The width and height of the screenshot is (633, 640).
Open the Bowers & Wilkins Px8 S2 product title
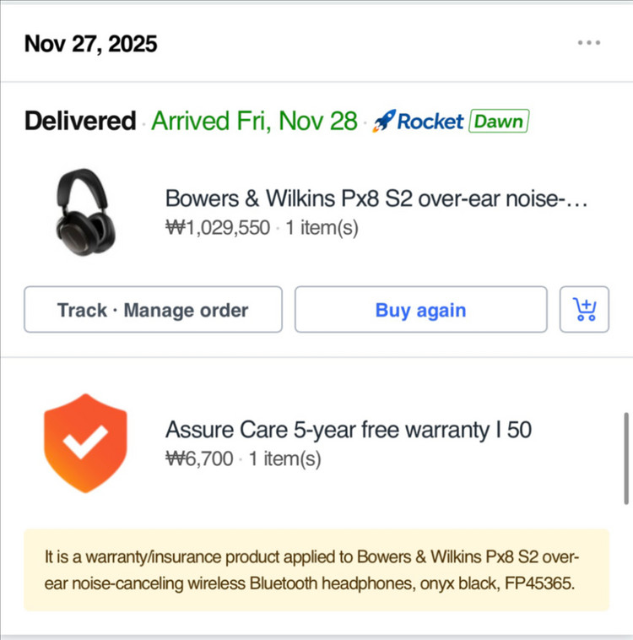tap(376, 199)
